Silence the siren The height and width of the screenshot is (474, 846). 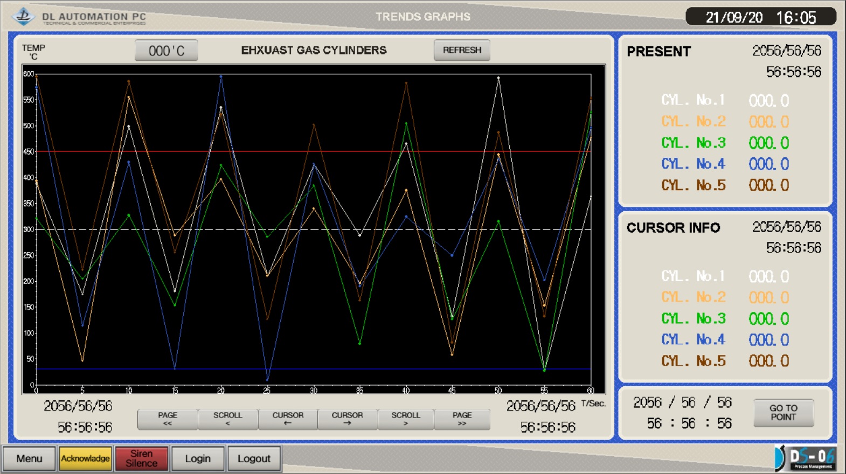142,458
